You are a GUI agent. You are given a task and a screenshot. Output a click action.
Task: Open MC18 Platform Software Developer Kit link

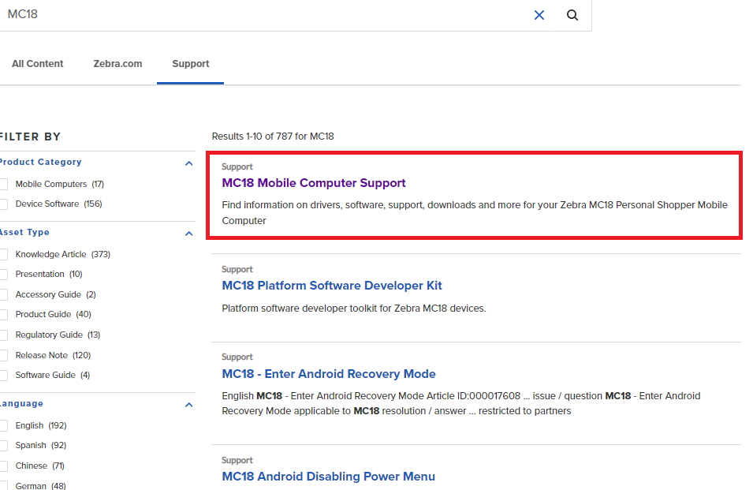coord(331,286)
